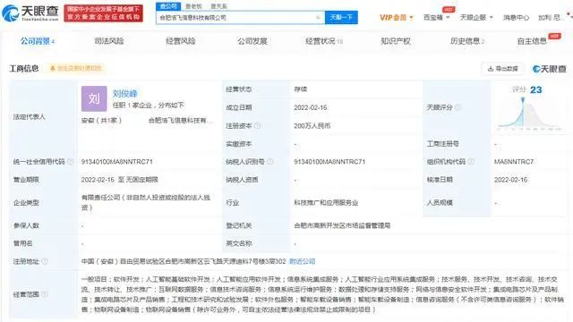Click the help icon next to 天眼评分
Image resolution: width=573 pixels, height=322 pixels.
click(458, 107)
